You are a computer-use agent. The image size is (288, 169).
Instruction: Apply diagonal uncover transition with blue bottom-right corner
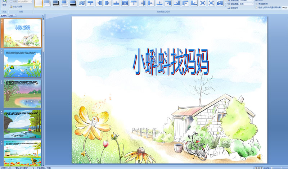(177, 3)
